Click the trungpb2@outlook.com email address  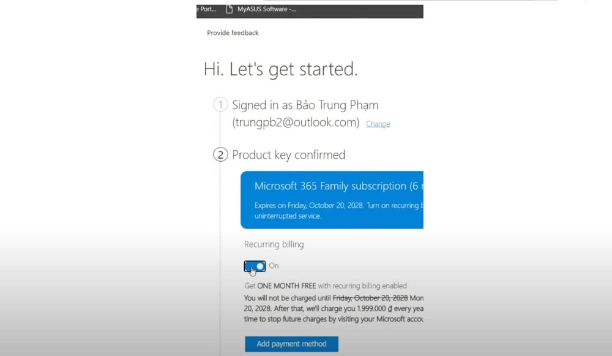point(296,123)
